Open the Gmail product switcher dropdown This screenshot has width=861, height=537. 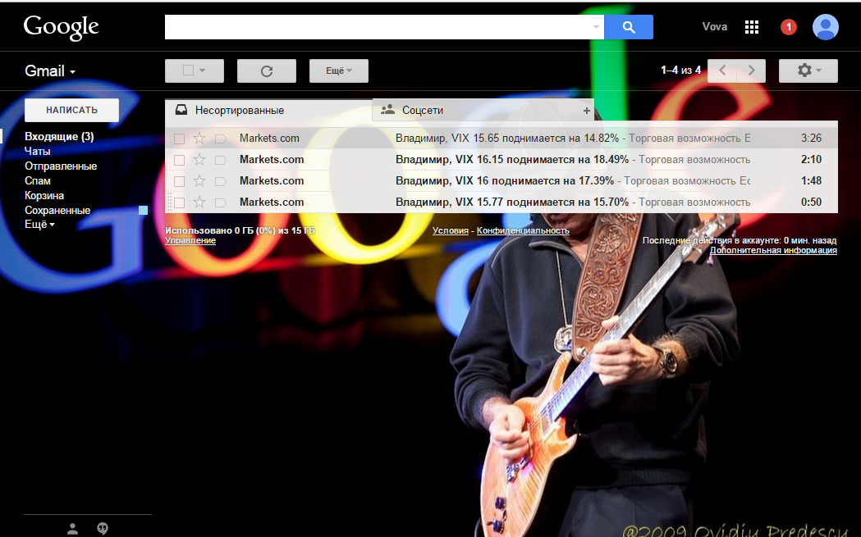tap(50, 71)
